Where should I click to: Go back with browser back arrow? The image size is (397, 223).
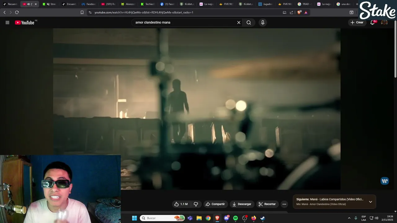[x=4, y=12]
